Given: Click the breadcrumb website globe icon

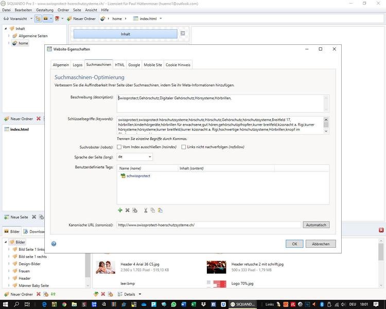Looking at the screenshot, I should tap(102, 19).
